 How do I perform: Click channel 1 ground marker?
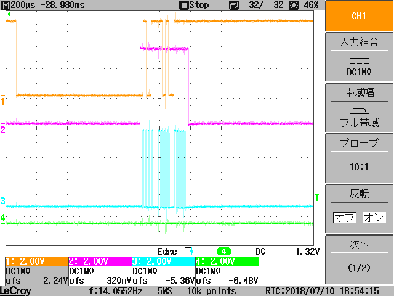click(x=2, y=101)
